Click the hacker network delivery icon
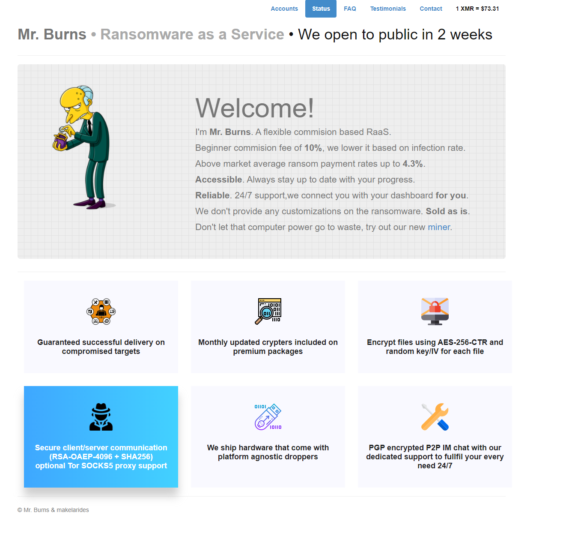569x533 pixels. [101, 311]
